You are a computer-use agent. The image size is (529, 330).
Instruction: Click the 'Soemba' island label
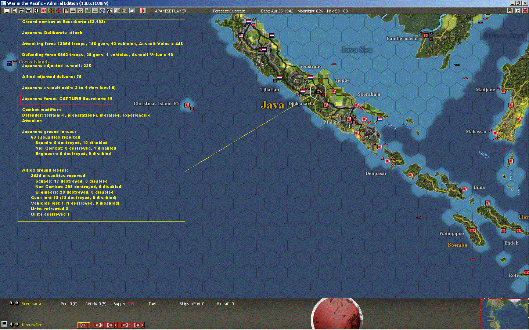click(x=458, y=245)
